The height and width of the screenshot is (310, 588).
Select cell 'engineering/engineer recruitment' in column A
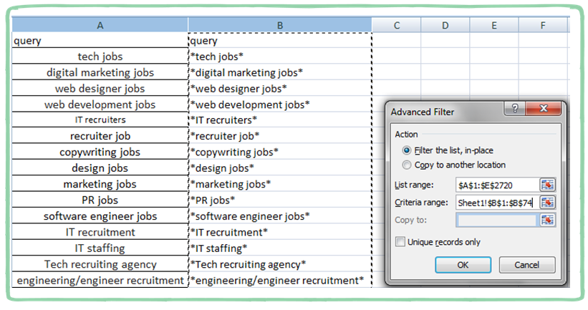coord(100,281)
